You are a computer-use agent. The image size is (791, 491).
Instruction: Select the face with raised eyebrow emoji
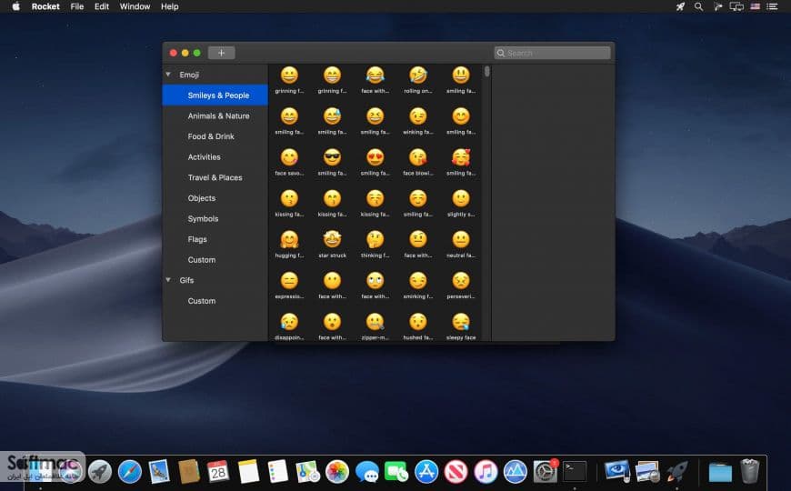pos(417,240)
